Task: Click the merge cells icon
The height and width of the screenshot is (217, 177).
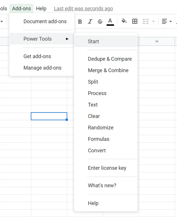Action: [x=146, y=21]
